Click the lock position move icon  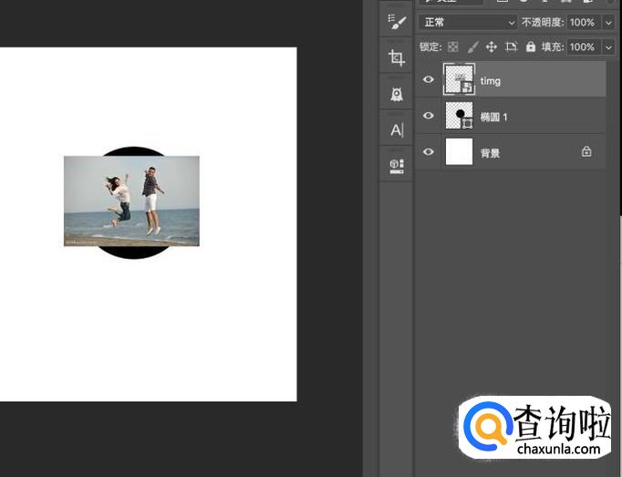492,47
